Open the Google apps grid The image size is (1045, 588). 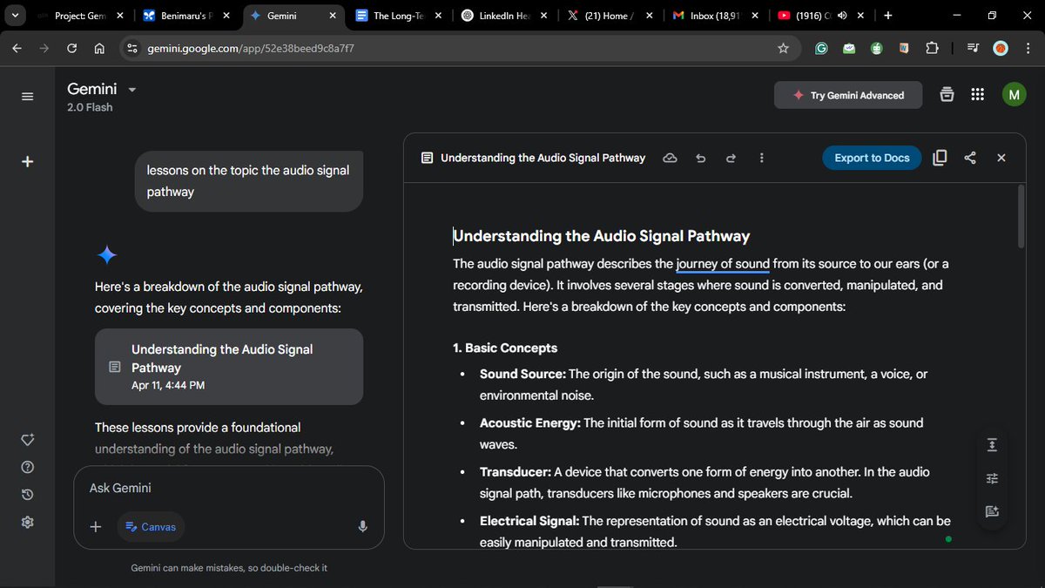pyautogui.click(x=977, y=95)
